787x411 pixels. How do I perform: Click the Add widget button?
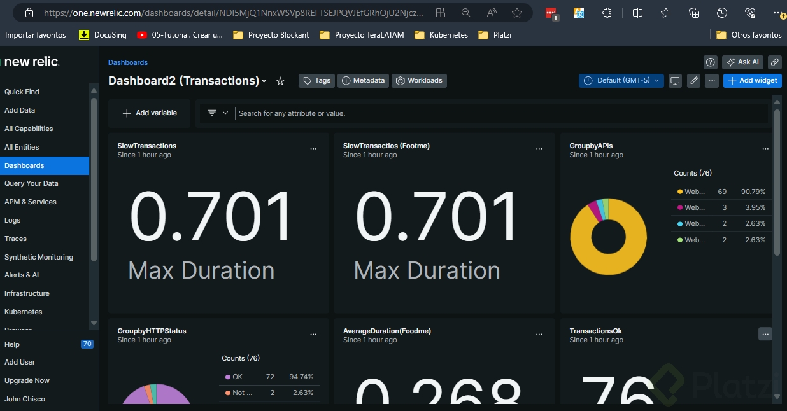point(752,81)
